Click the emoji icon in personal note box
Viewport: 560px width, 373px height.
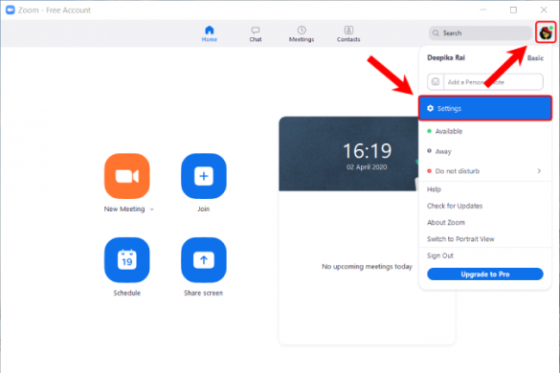pyautogui.click(x=436, y=81)
